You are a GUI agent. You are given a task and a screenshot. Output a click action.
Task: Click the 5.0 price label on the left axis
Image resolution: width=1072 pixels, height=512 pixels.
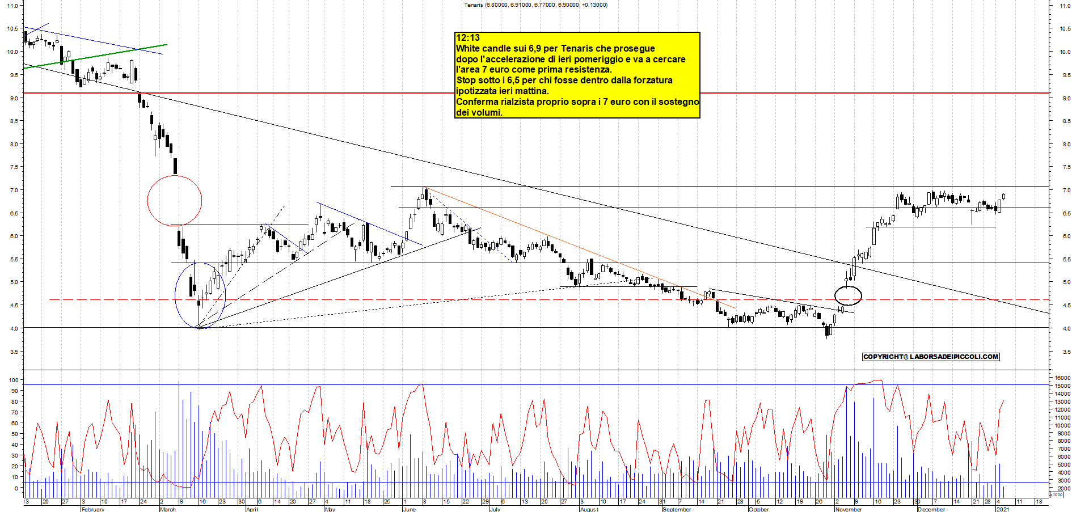click(x=15, y=282)
